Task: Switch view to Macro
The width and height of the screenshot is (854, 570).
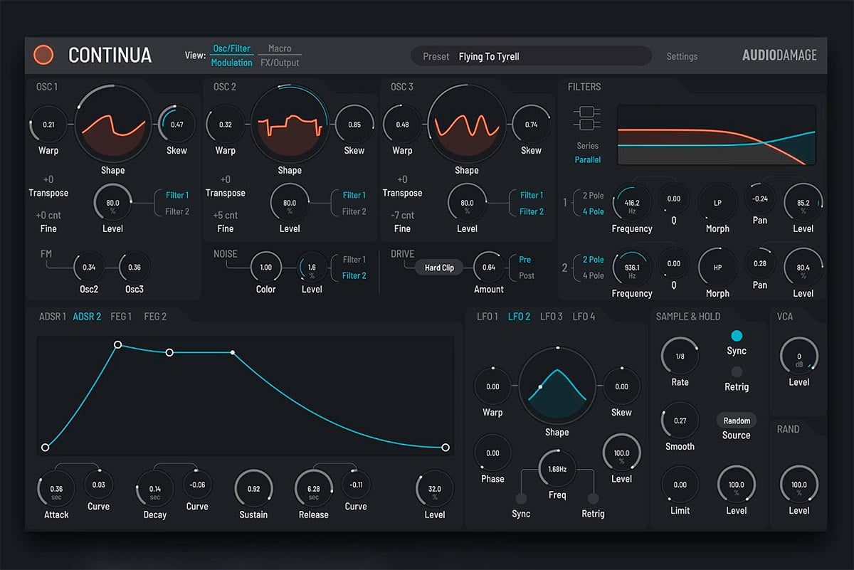Action: pos(280,48)
